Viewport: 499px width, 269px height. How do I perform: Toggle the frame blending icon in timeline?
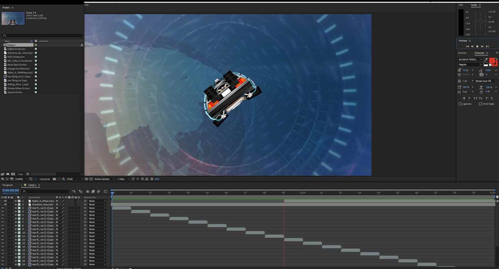click(93, 191)
